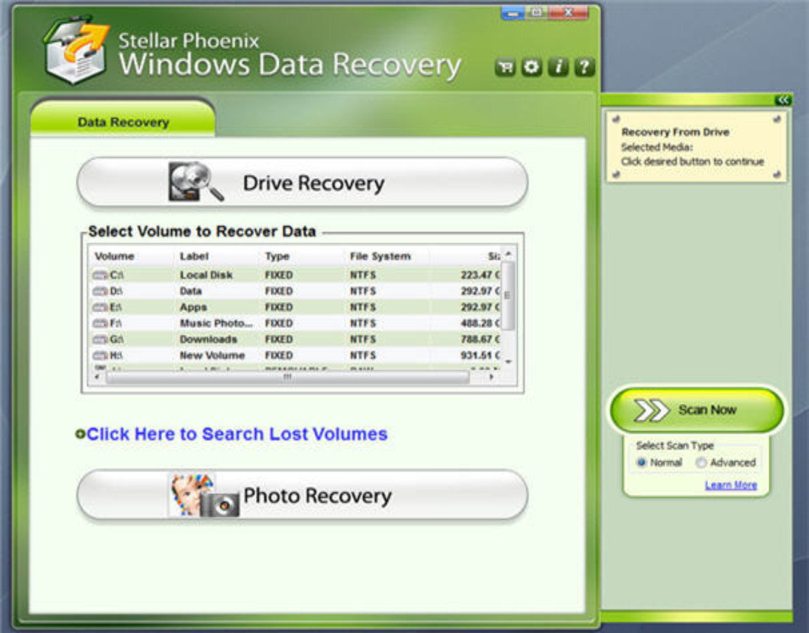The width and height of the screenshot is (809, 633).
Task: Open settings gear icon in header
Action: tap(532, 67)
